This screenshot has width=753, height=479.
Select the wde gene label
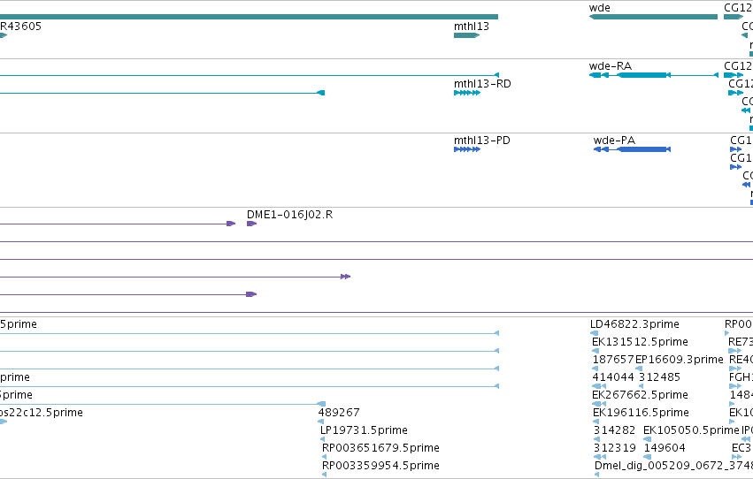click(599, 8)
